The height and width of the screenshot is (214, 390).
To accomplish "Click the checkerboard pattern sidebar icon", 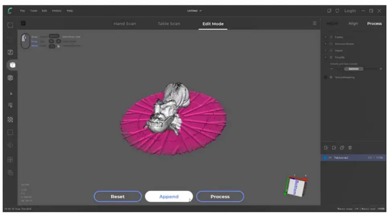I will [x=10, y=119].
